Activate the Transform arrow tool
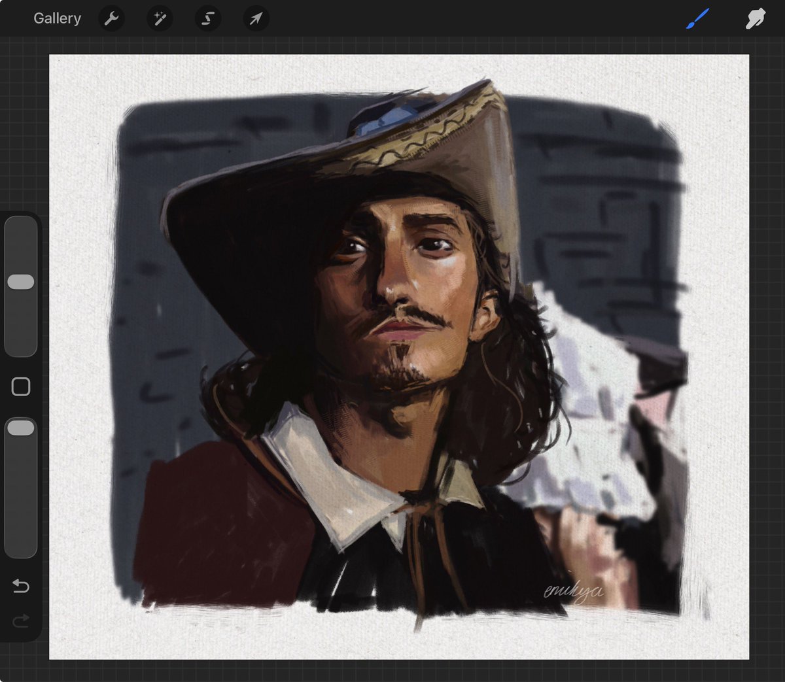This screenshot has width=785, height=682. tap(256, 18)
